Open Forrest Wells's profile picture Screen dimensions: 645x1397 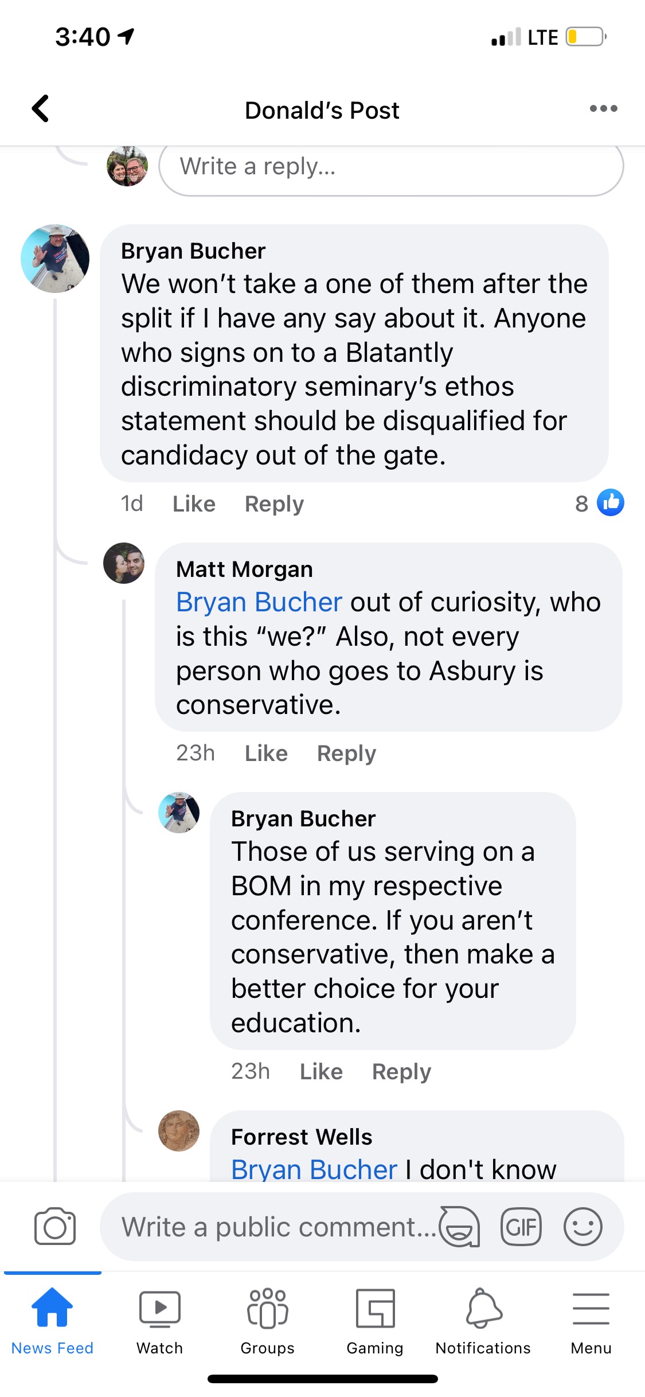tap(179, 1131)
